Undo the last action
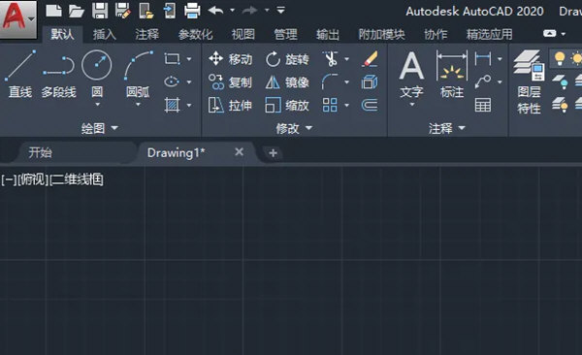582x355 pixels. 215,11
